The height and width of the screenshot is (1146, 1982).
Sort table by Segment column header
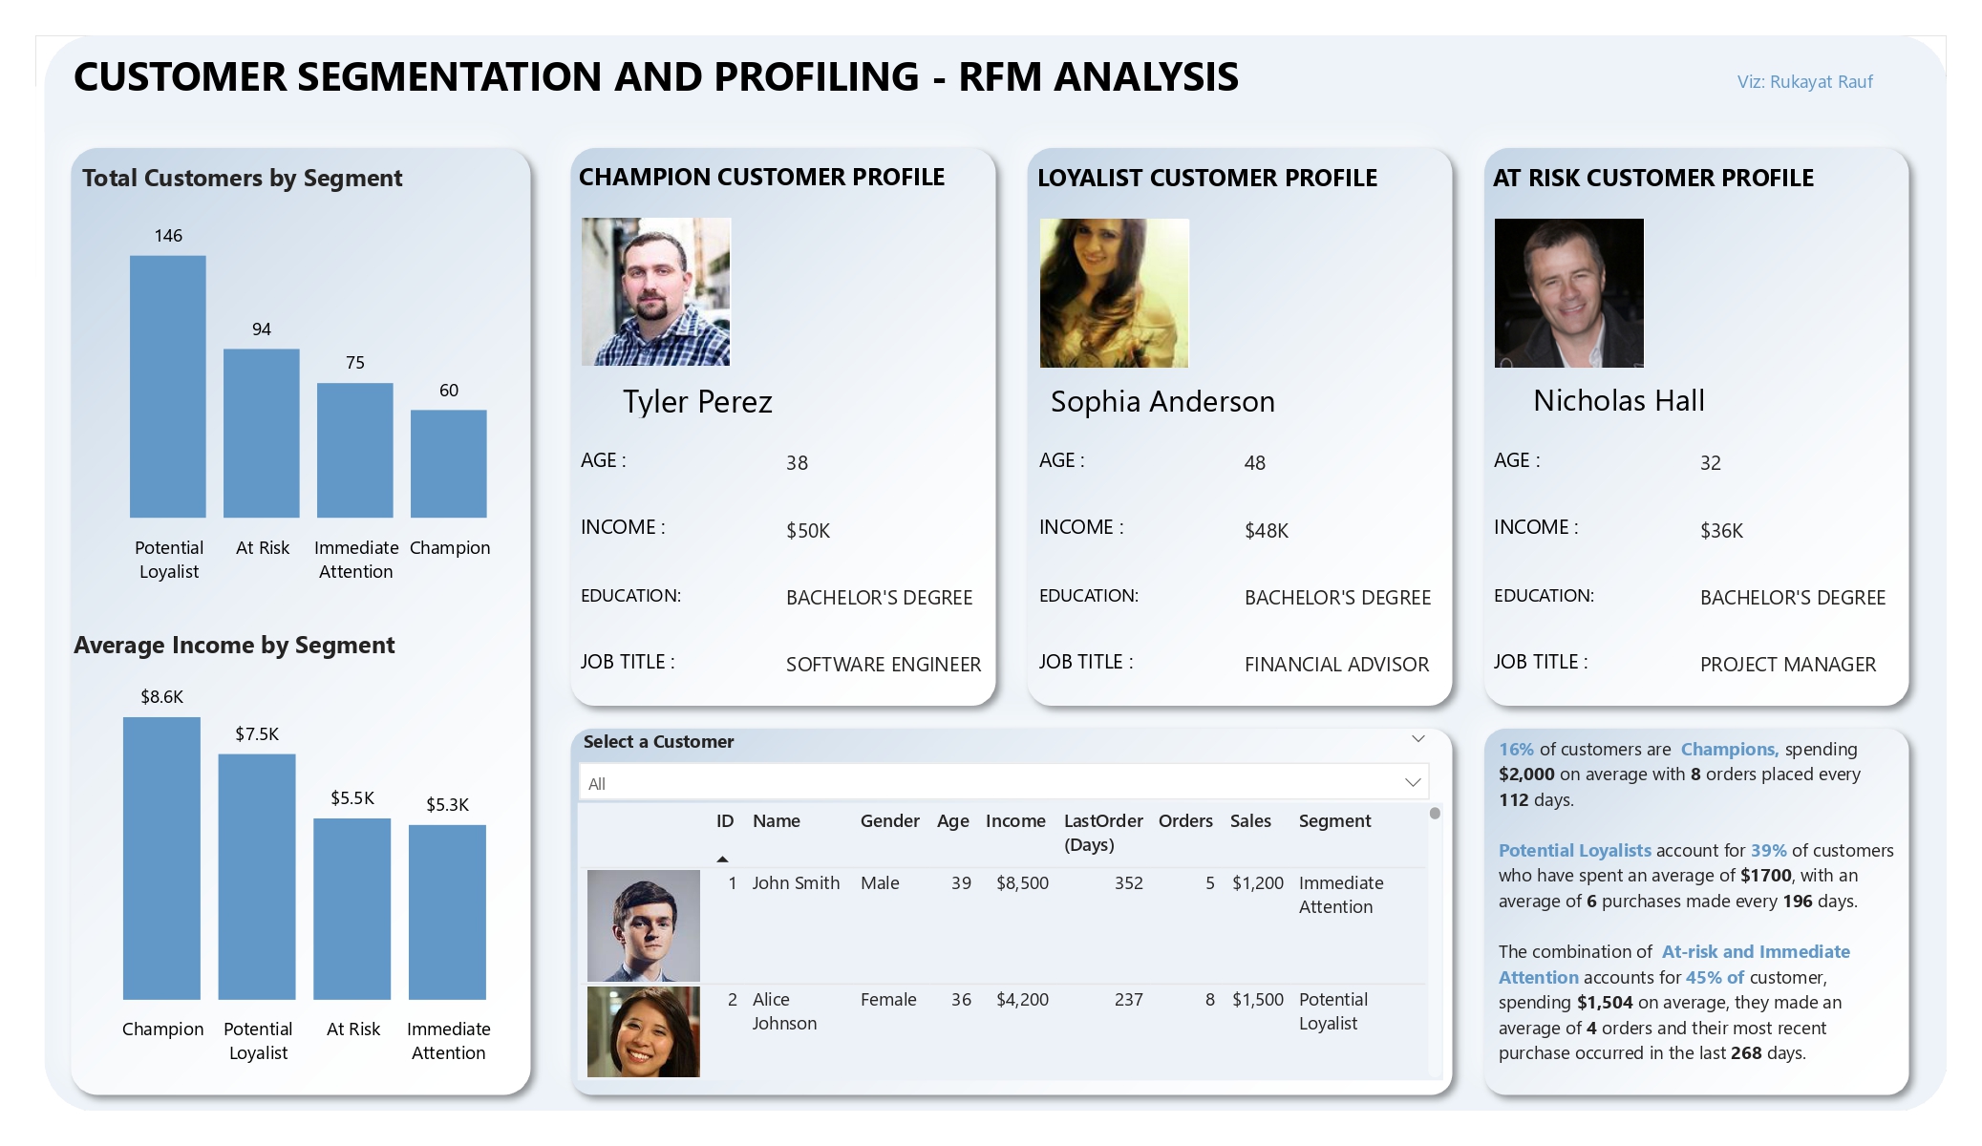pos(1334,821)
